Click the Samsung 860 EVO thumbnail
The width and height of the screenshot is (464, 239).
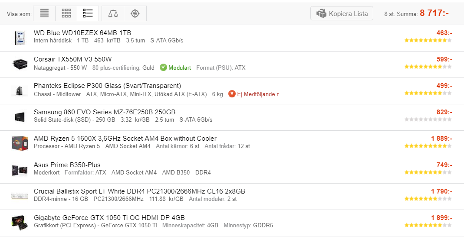point(20,117)
